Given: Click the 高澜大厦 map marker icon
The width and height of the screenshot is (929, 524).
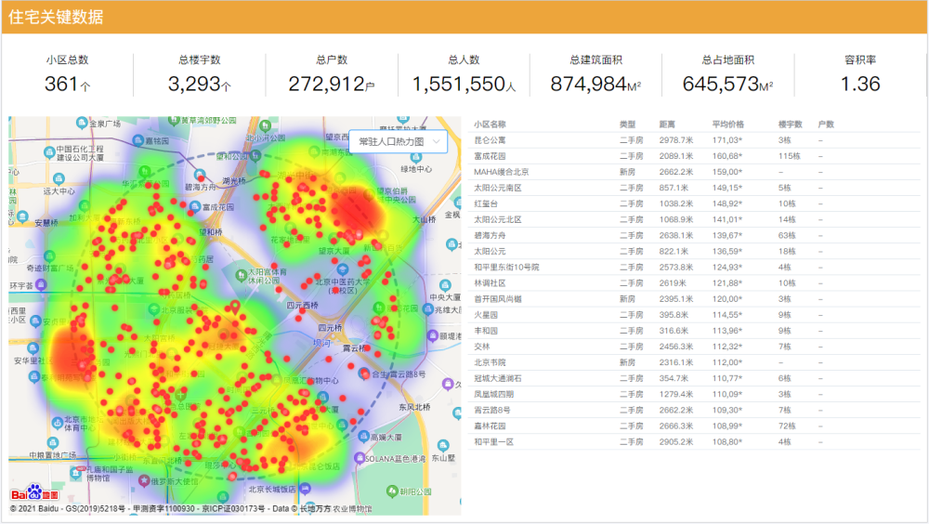Looking at the screenshot, I should coord(364,437).
